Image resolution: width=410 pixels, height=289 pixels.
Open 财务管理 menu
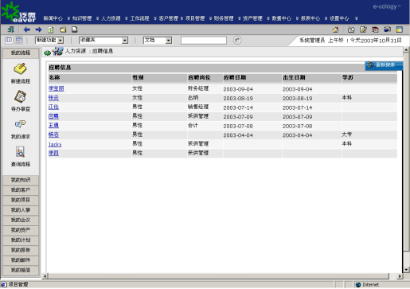[224, 18]
